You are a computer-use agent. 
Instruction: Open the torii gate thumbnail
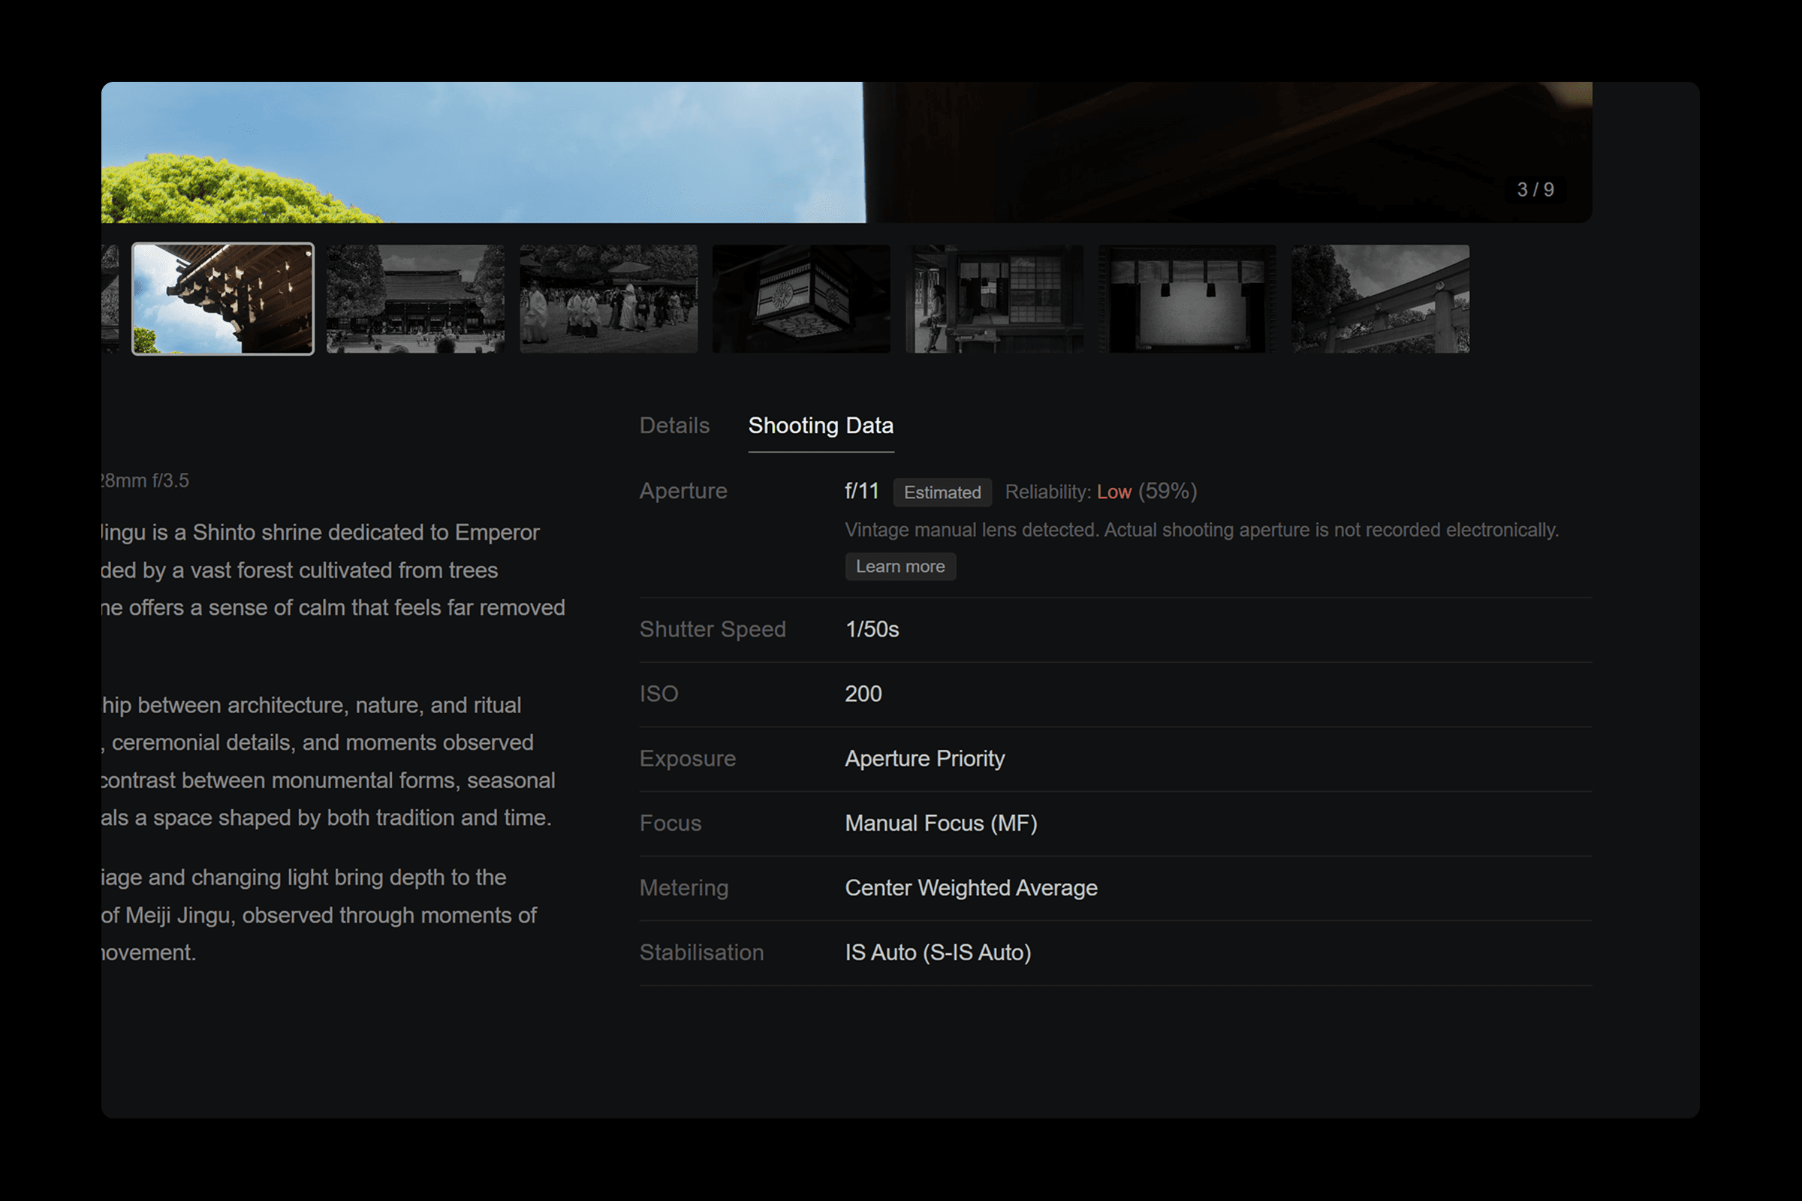click(x=1381, y=299)
